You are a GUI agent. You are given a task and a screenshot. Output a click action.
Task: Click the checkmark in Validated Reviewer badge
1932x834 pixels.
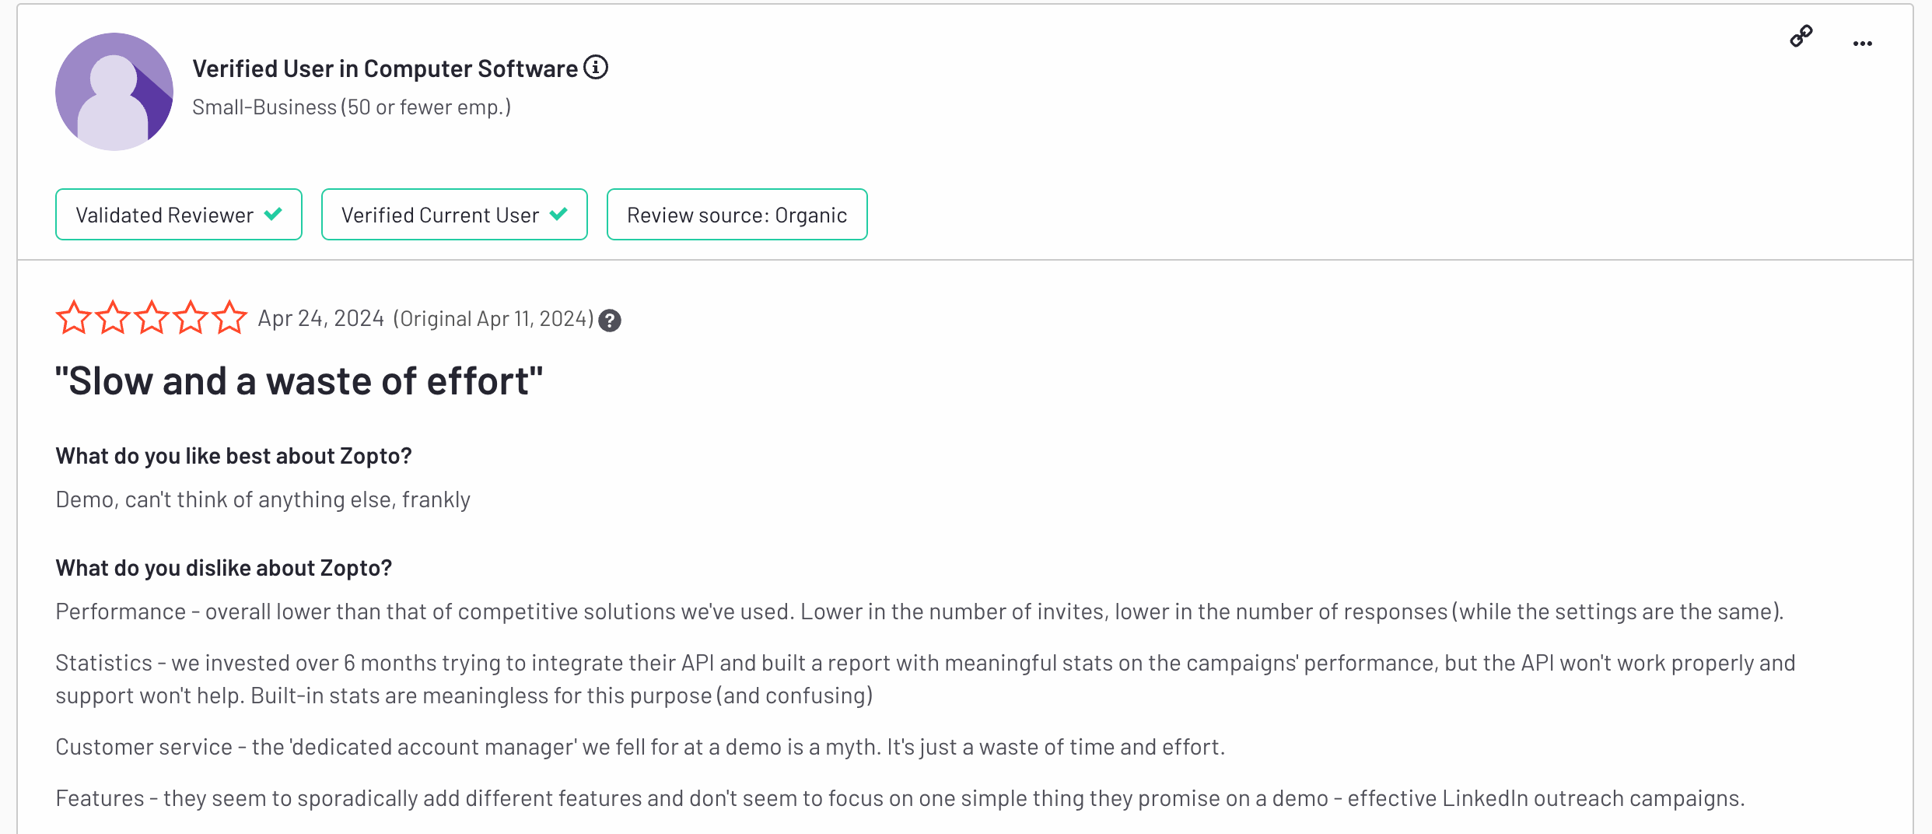tap(273, 214)
